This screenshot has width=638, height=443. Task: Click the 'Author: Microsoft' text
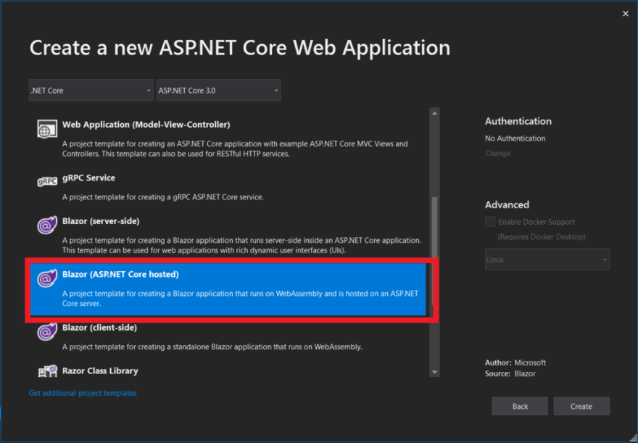515,363
